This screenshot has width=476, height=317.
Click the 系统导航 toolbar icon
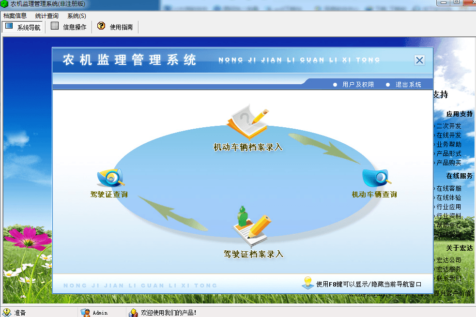pyautogui.click(x=9, y=27)
